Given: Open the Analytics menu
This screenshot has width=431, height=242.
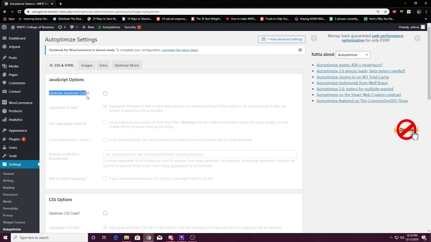Looking at the screenshot, I should pyautogui.click(x=15, y=119).
